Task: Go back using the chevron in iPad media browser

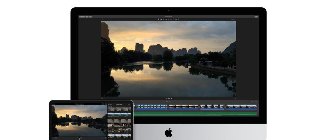Action: pyautogui.click(x=109, y=104)
